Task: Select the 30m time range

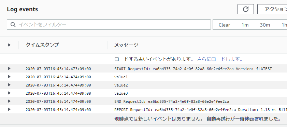Action: coord(265,25)
